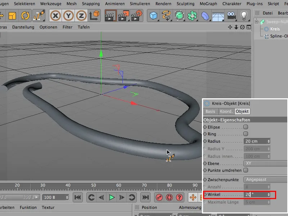Open viewport Darstellung menu
Screen dimensions: 288x216
click(x=23, y=27)
